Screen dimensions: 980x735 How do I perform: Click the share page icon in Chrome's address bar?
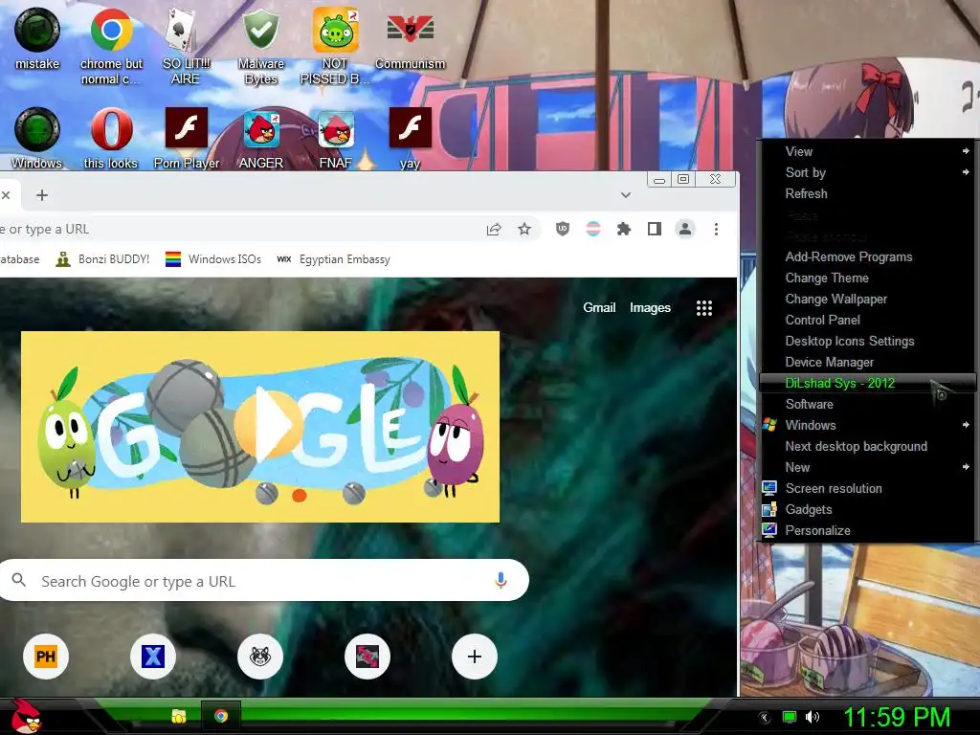494,230
